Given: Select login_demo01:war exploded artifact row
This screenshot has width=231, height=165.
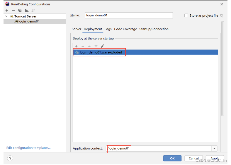Looking at the screenshot, I should coord(145,52).
